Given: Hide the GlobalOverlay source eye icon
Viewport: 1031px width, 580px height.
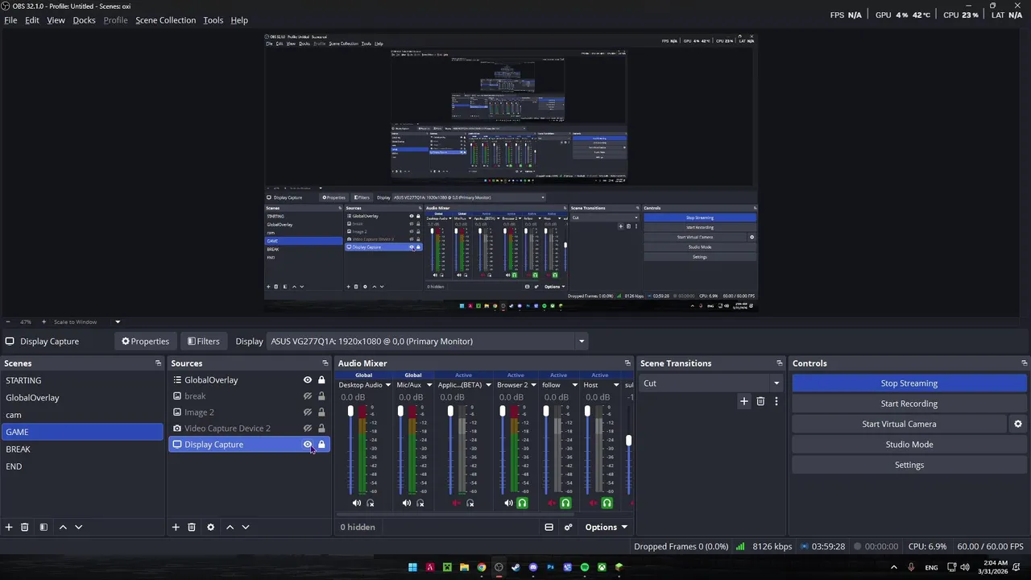Looking at the screenshot, I should (x=307, y=380).
